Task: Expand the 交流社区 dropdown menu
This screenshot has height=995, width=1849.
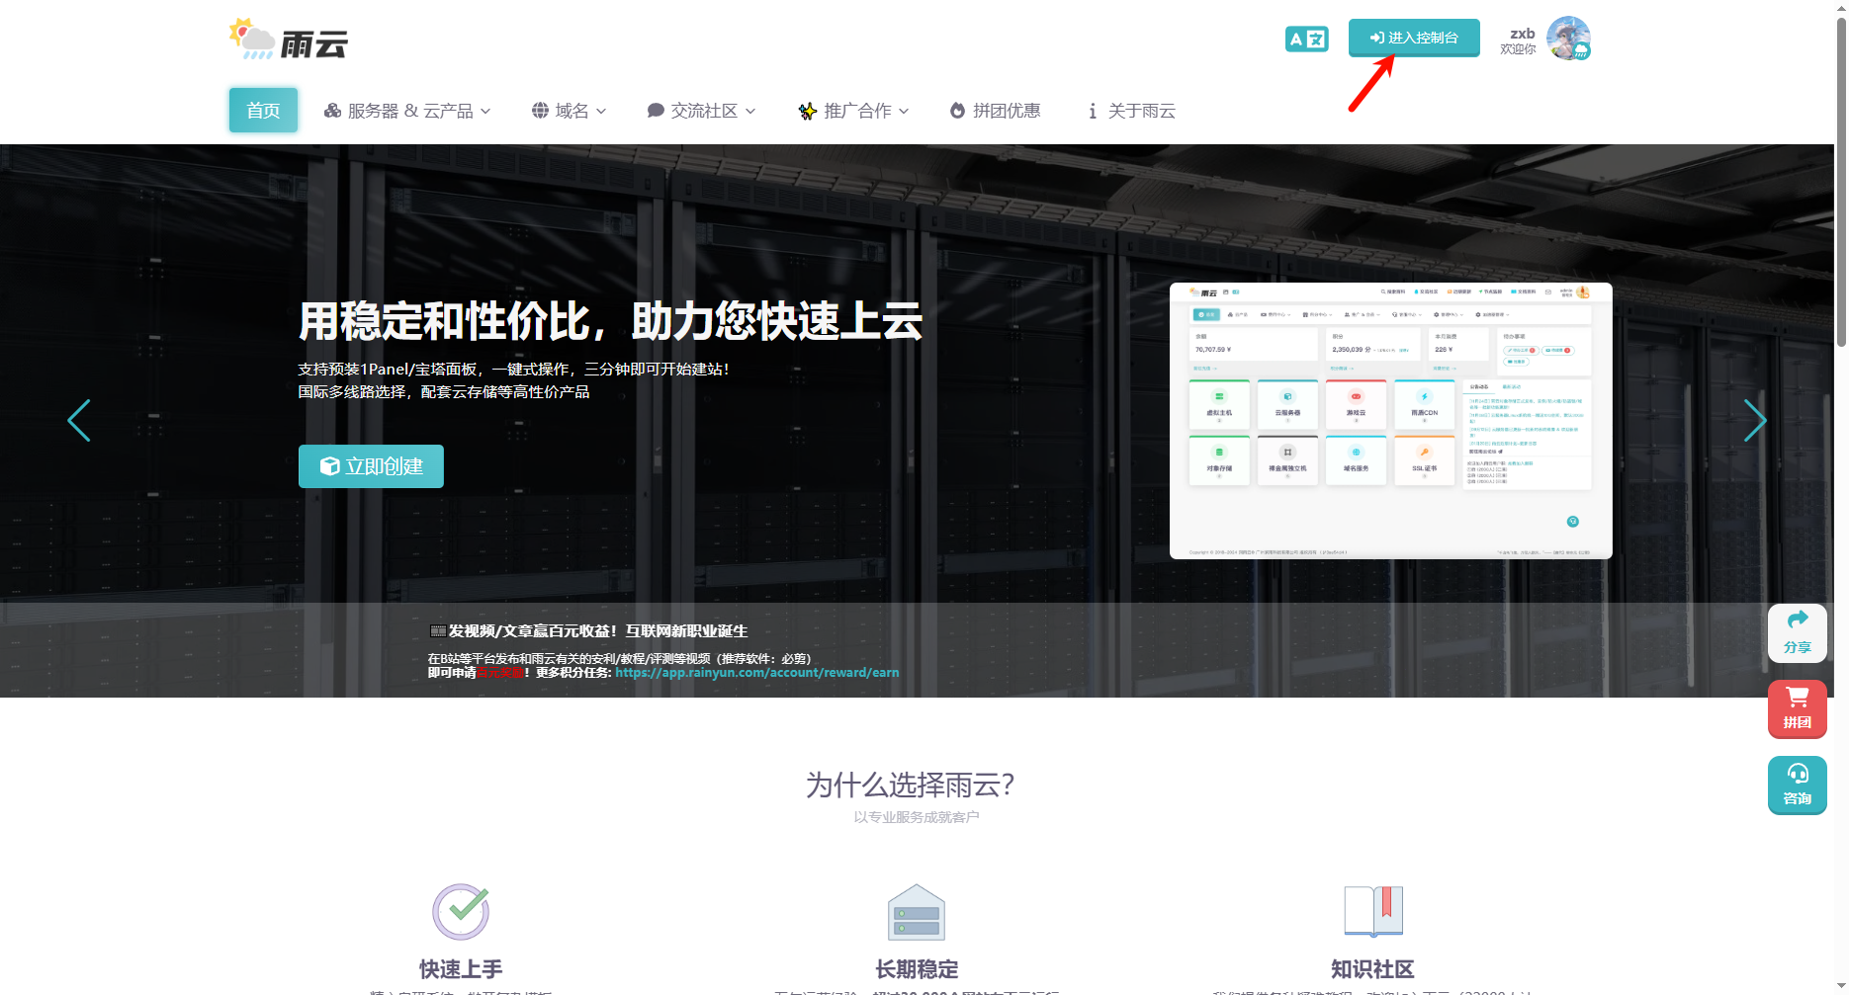Action: [701, 111]
